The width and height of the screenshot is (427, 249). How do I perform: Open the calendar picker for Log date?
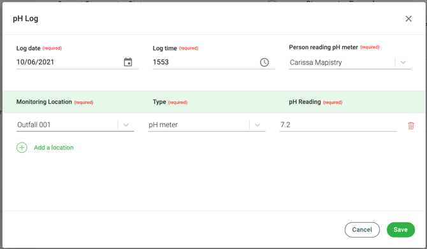127,62
